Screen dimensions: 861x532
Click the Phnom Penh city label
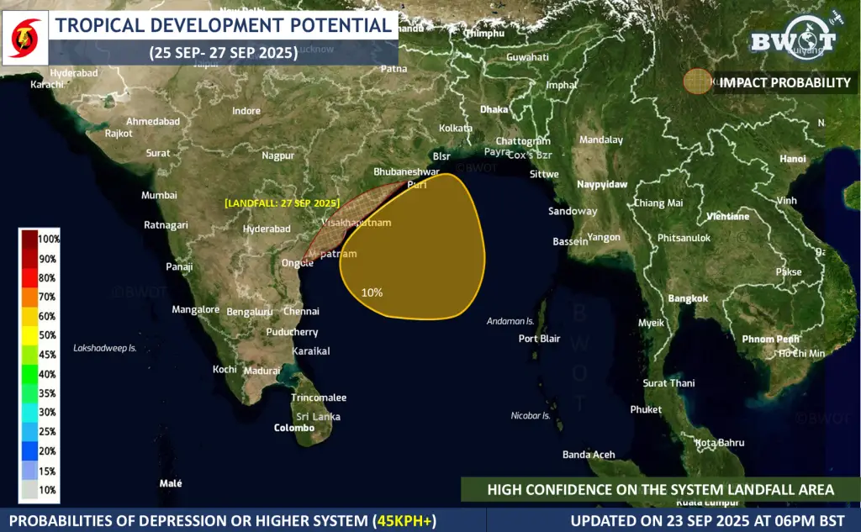tap(770, 340)
